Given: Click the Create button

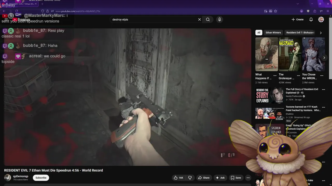Looking at the screenshot, I should (298, 19).
